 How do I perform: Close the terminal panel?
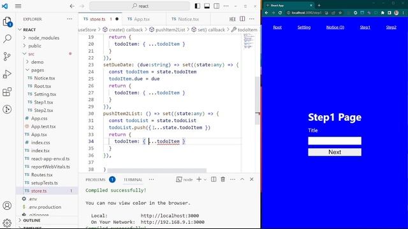point(252,179)
